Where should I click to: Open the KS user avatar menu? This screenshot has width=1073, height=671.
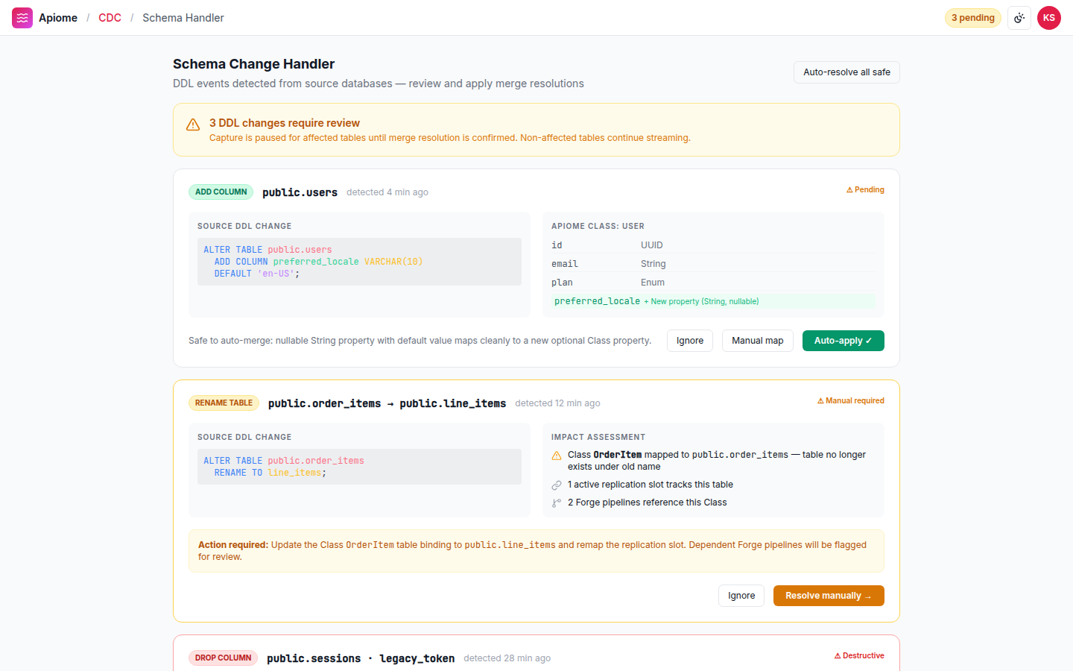[x=1049, y=18]
